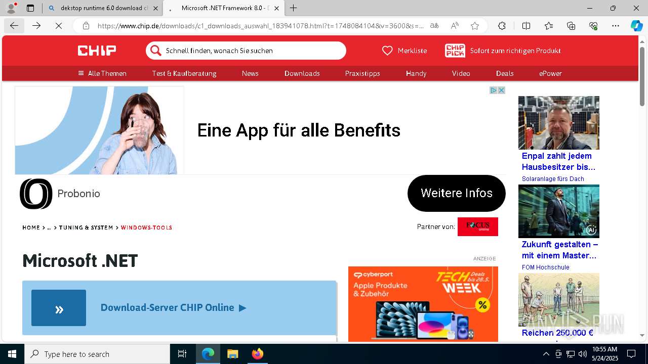
Task: Click the solar warehouse ad thumbnail
Action: pos(559,123)
